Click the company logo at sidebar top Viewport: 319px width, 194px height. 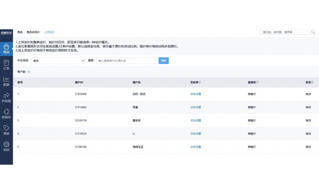(6, 32)
